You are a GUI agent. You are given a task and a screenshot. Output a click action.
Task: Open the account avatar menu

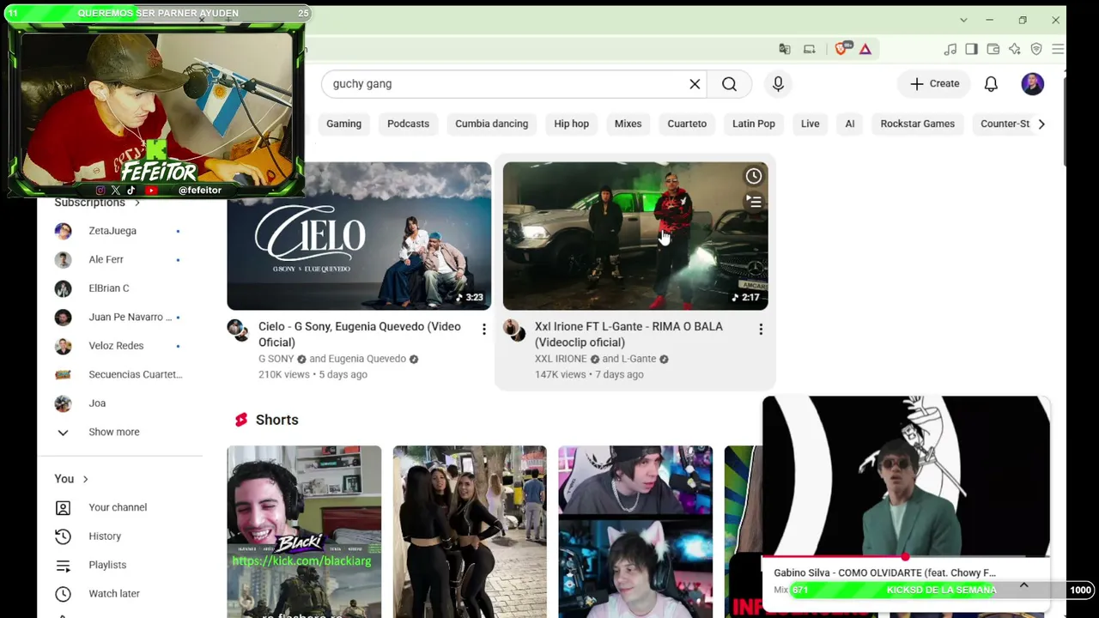1033,83
